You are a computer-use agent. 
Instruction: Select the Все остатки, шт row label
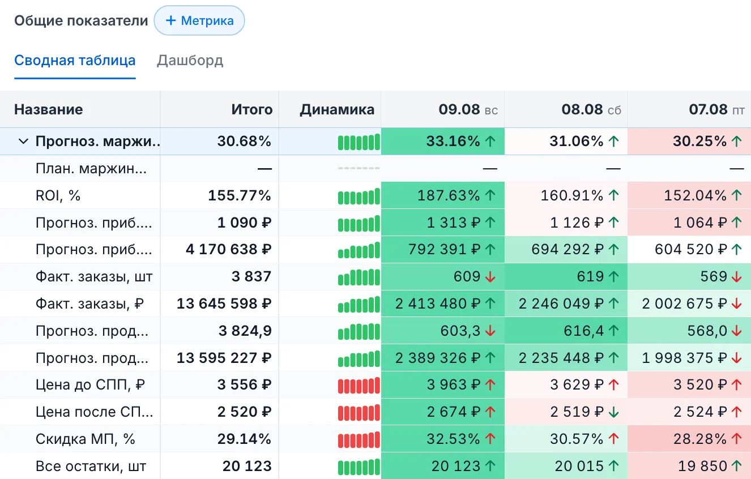(91, 467)
